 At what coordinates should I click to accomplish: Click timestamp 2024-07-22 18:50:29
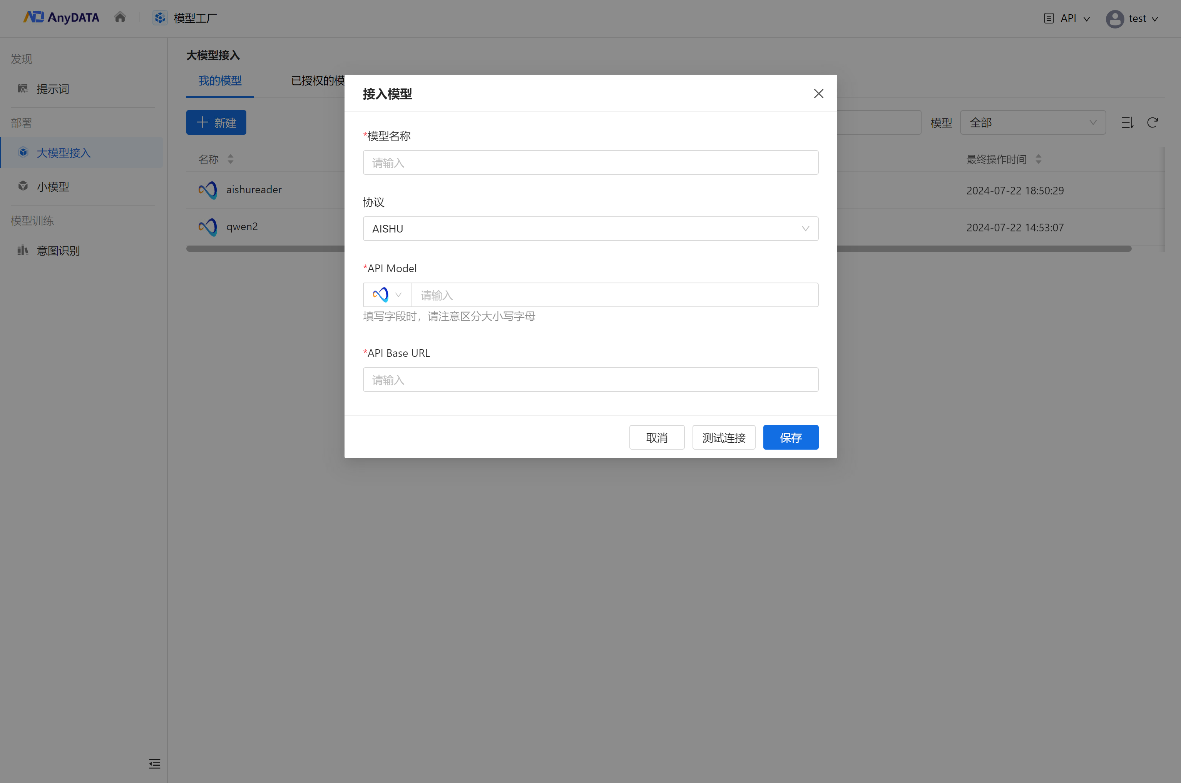[x=1015, y=190]
